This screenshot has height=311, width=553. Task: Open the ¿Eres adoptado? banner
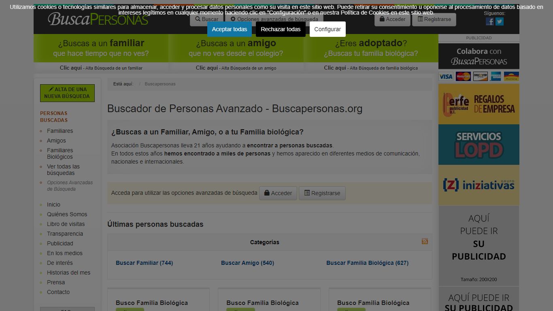pos(371,48)
